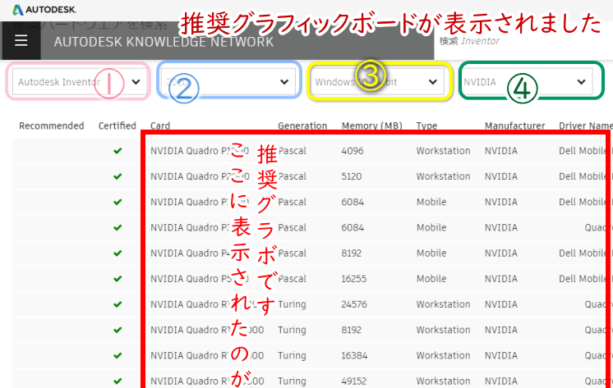Click the NVIDIA Quadro card in the 4096 row

tap(200, 151)
